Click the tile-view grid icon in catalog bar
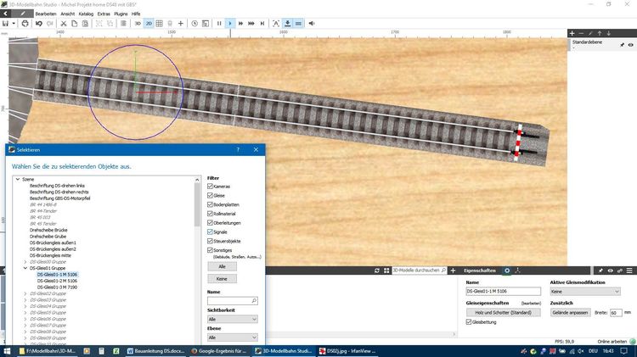The image size is (637, 357). (x=386, y=271)
